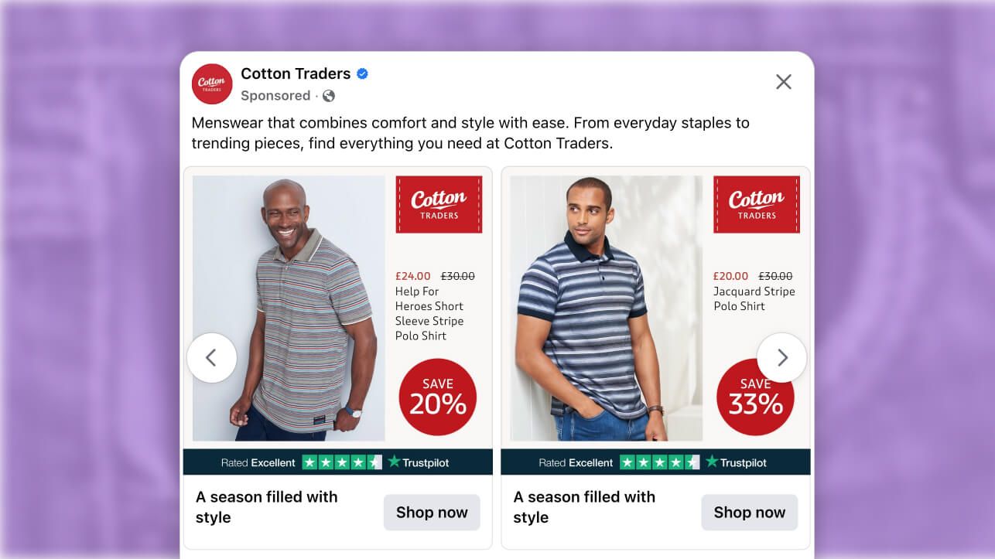Click the Sponsored label
The image size is (995, 559).
(275, 96)
